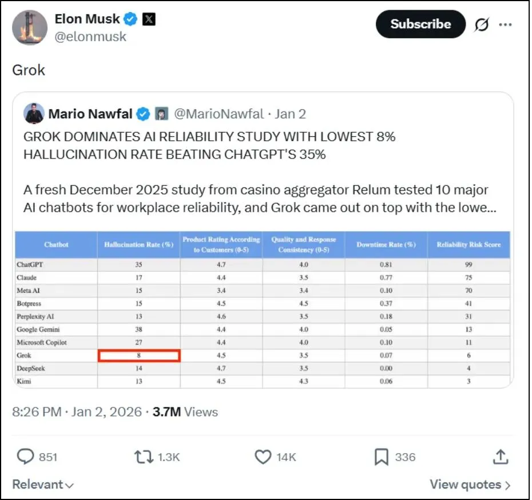
Task: Open the reliability study table image
Action: [263, 309]
